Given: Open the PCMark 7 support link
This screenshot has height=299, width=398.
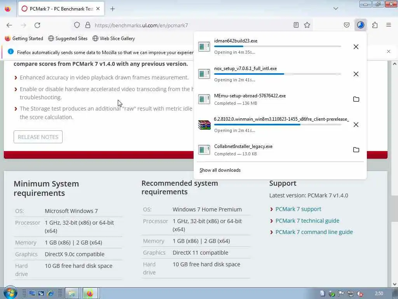Looking at the screenshot, I should [x=298, y=209].
